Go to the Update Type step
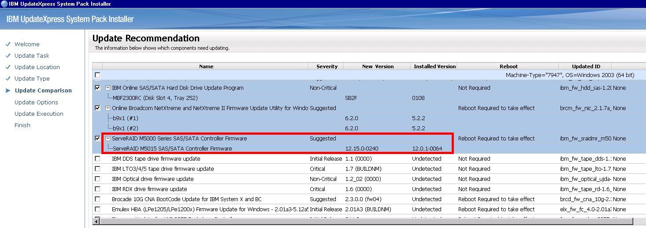This screenshot has width=646, height=228. (x=32, y=78)
